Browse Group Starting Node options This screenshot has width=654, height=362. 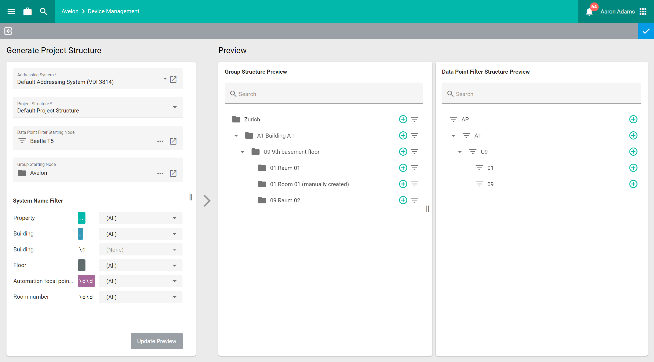tap(160, 173)
